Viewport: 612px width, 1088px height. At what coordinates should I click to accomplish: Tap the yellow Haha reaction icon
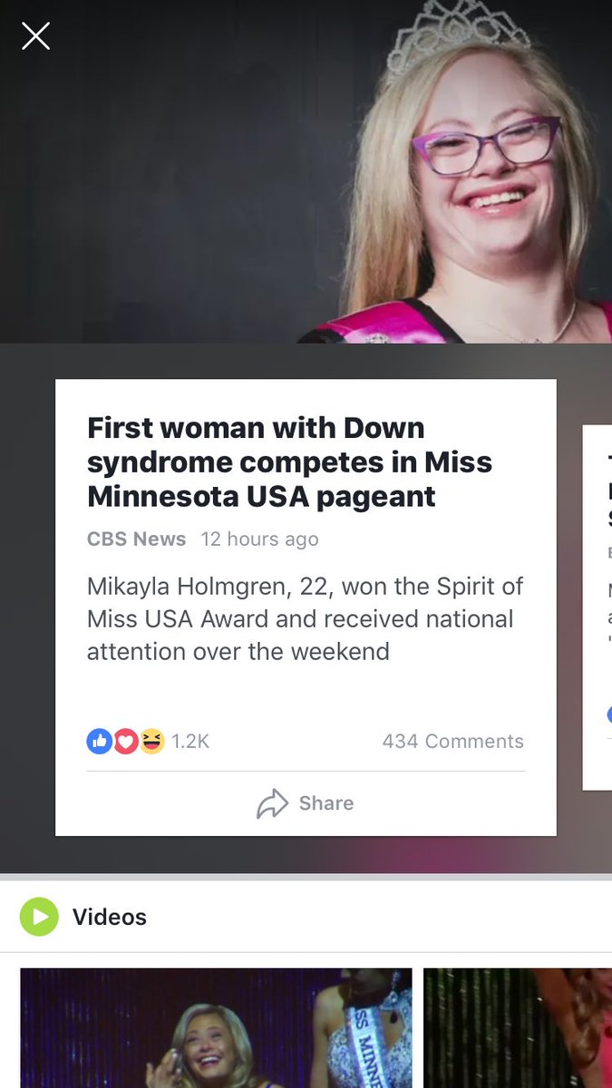pos(151,741)
